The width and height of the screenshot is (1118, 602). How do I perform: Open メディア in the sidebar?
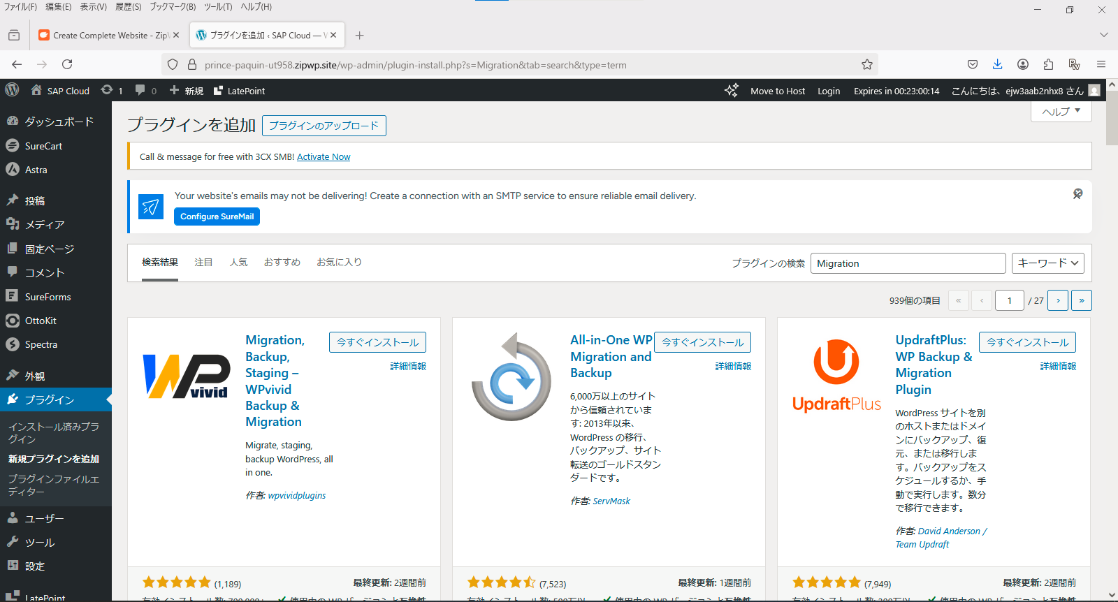(x=56, y=225)
